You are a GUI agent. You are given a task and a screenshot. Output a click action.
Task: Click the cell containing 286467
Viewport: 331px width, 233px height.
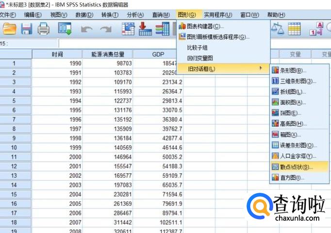coord(108,213)
